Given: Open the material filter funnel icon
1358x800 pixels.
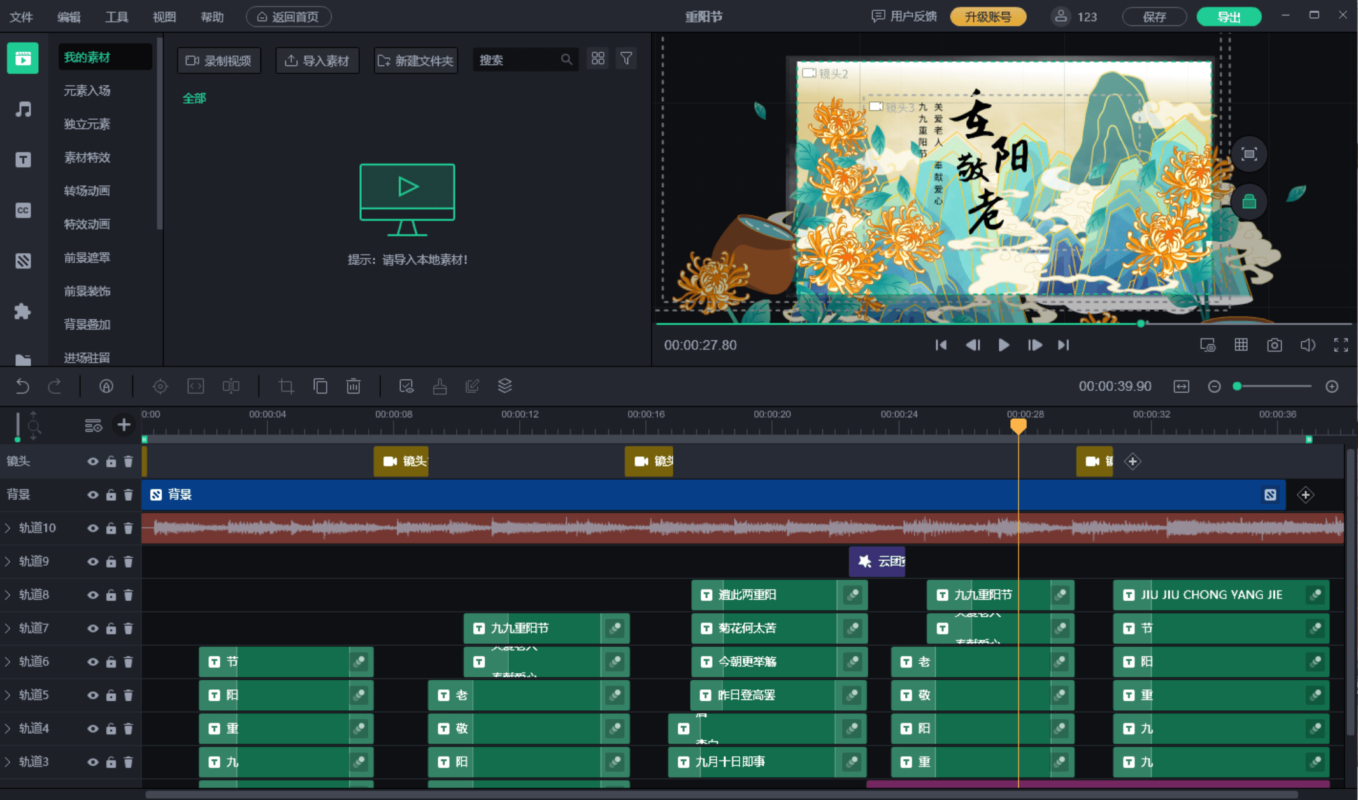Looking at the screenshot, I should coord(627,59).
